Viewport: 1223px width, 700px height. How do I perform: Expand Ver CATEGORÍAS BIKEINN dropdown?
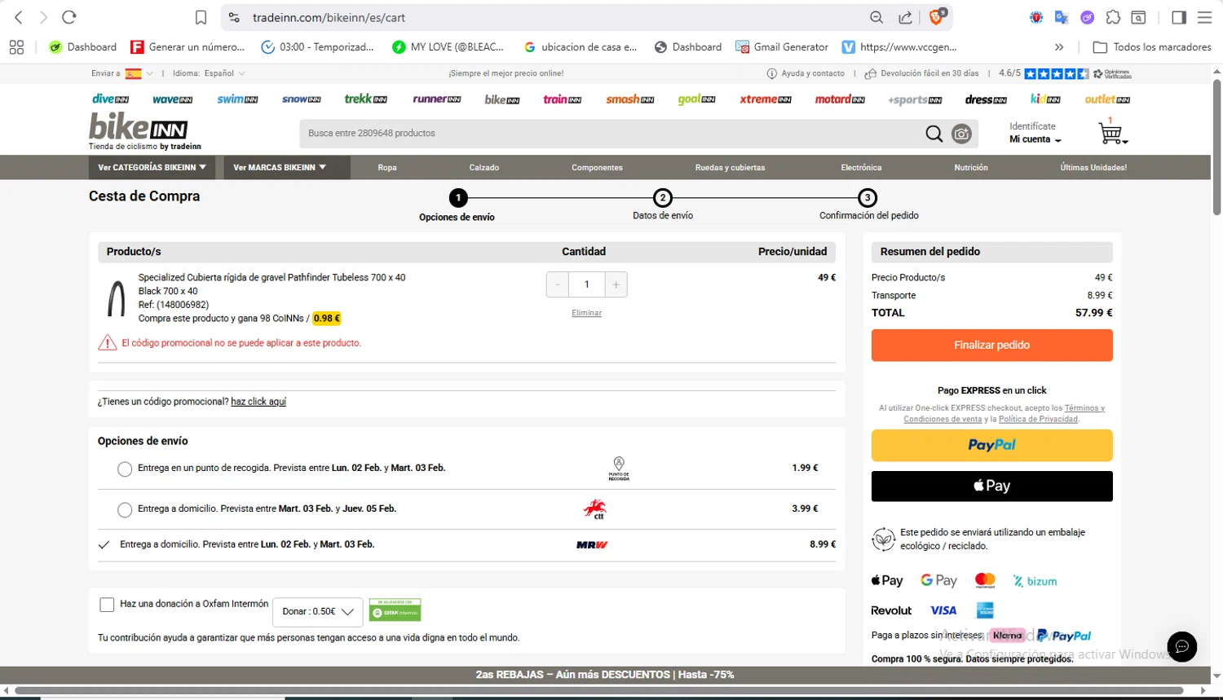point(152,167)
